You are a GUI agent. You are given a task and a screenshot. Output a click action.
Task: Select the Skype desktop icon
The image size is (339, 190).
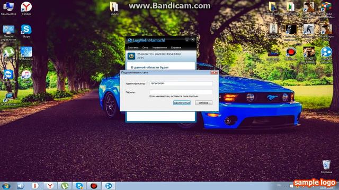point(26,31)
